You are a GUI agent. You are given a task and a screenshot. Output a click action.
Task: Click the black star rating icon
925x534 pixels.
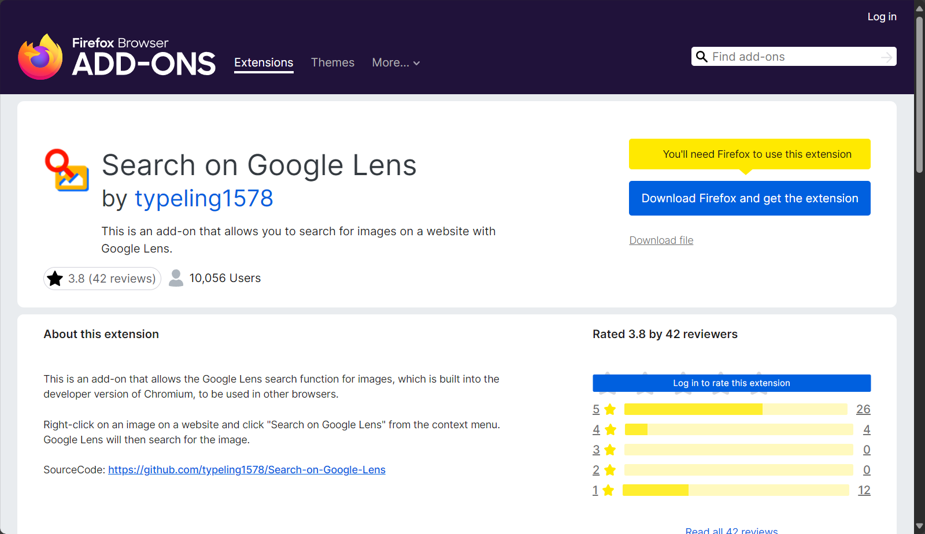(x=55, y=279)
